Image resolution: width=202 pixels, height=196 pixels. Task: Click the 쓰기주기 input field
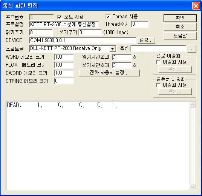(x=90, y=33)
